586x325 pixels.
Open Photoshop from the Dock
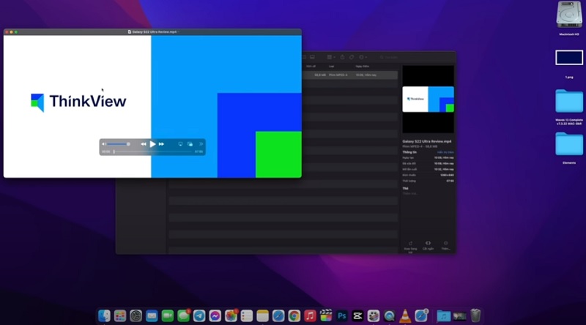point(341,315)
